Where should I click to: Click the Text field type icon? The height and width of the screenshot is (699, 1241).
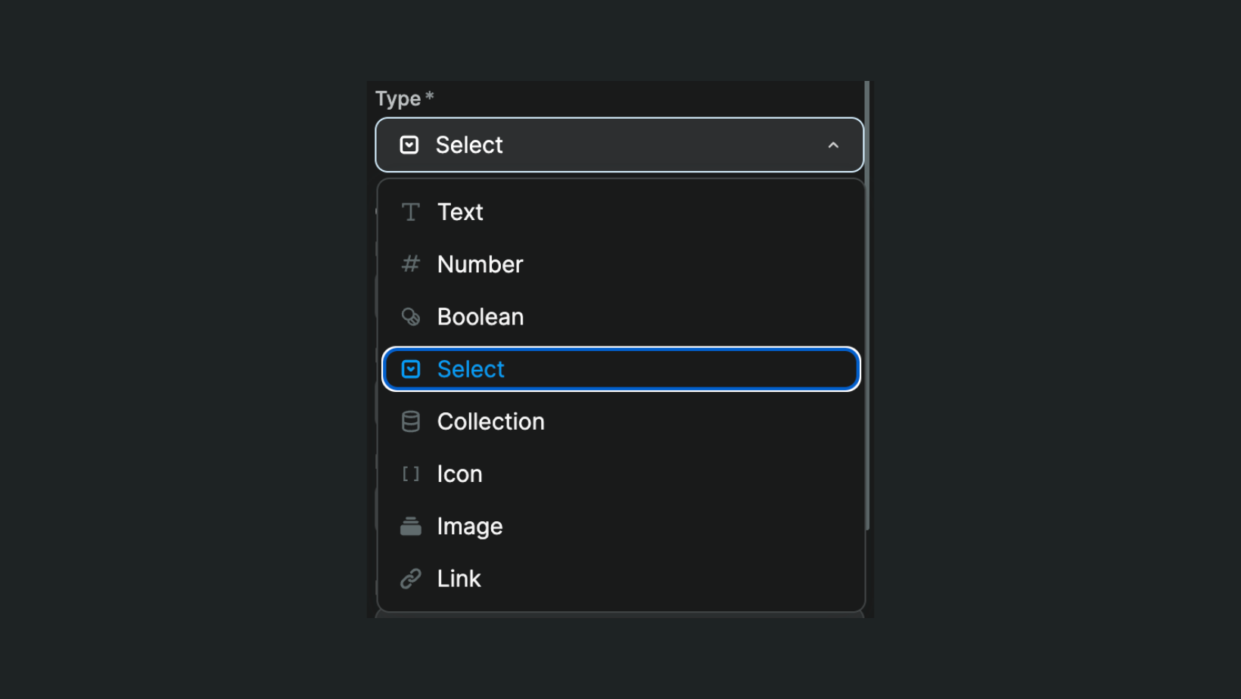tap(410, 212)
